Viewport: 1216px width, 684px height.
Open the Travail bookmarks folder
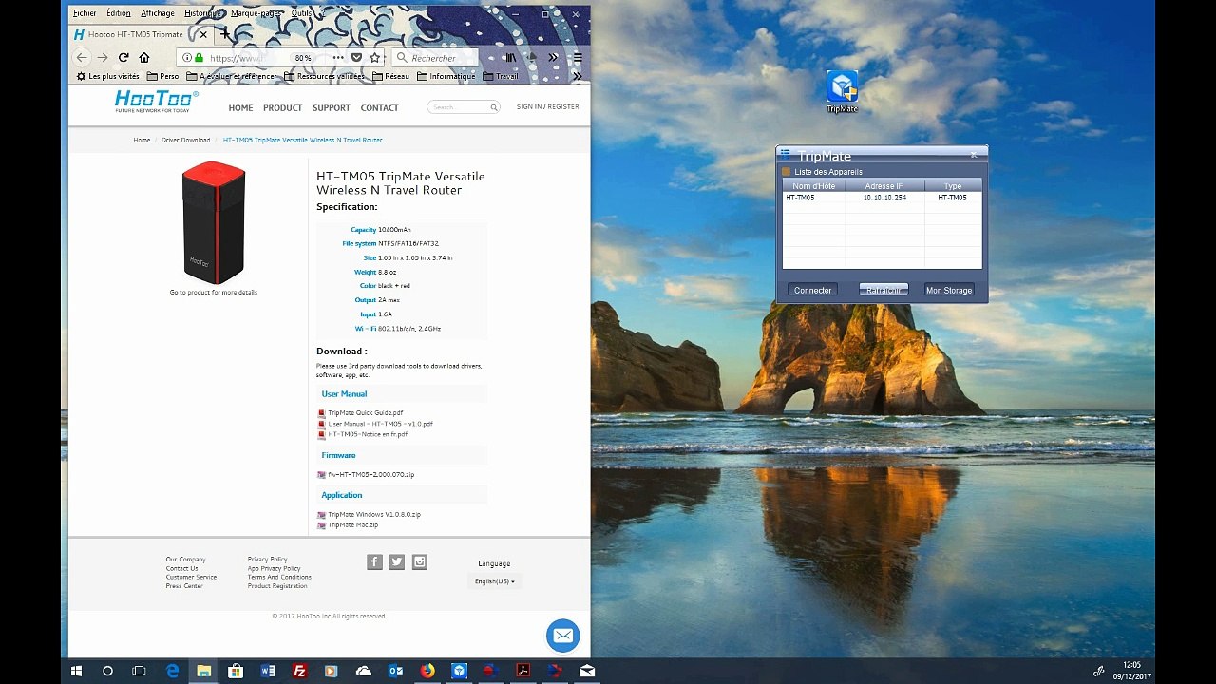point(501,76)
